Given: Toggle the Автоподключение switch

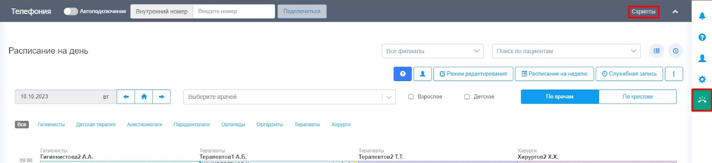Looking at the screenshot, I should click(x=70, y=12).
